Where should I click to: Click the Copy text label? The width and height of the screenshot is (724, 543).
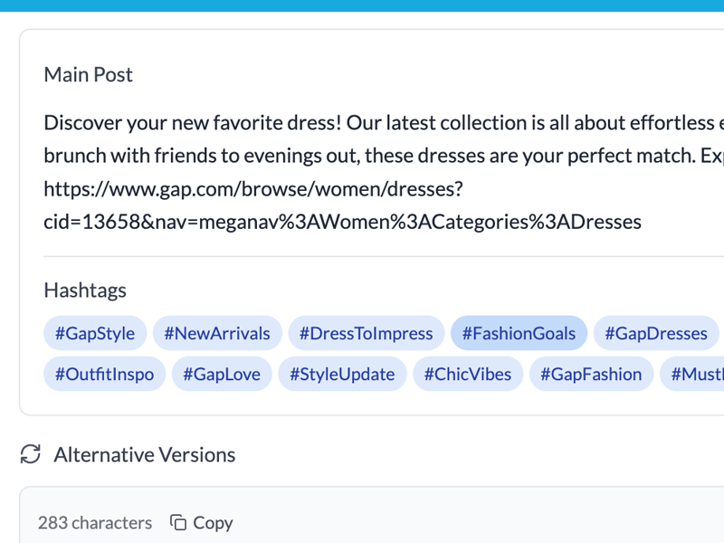coord(213,523)
